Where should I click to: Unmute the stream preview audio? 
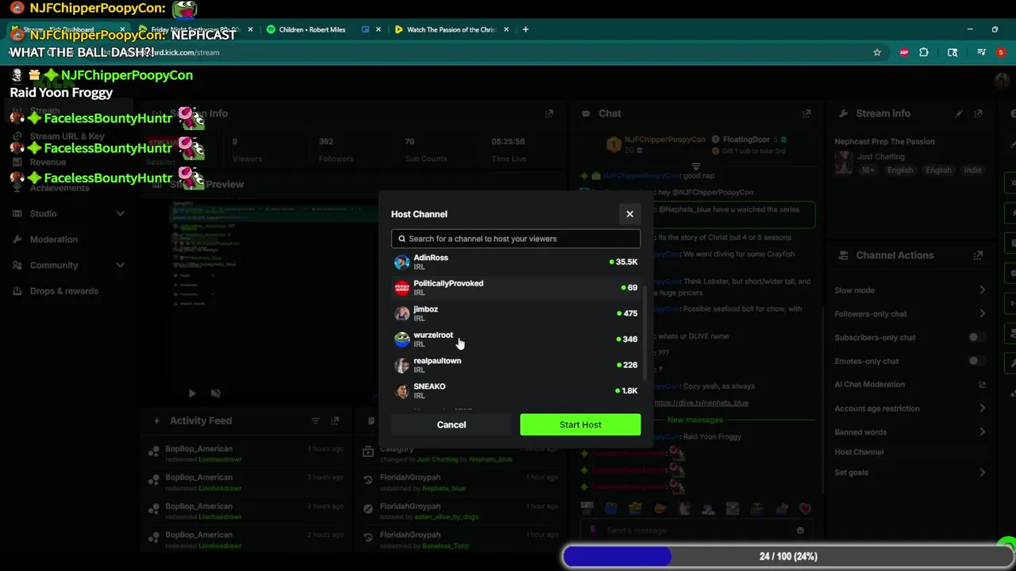(x=215, y=393)
